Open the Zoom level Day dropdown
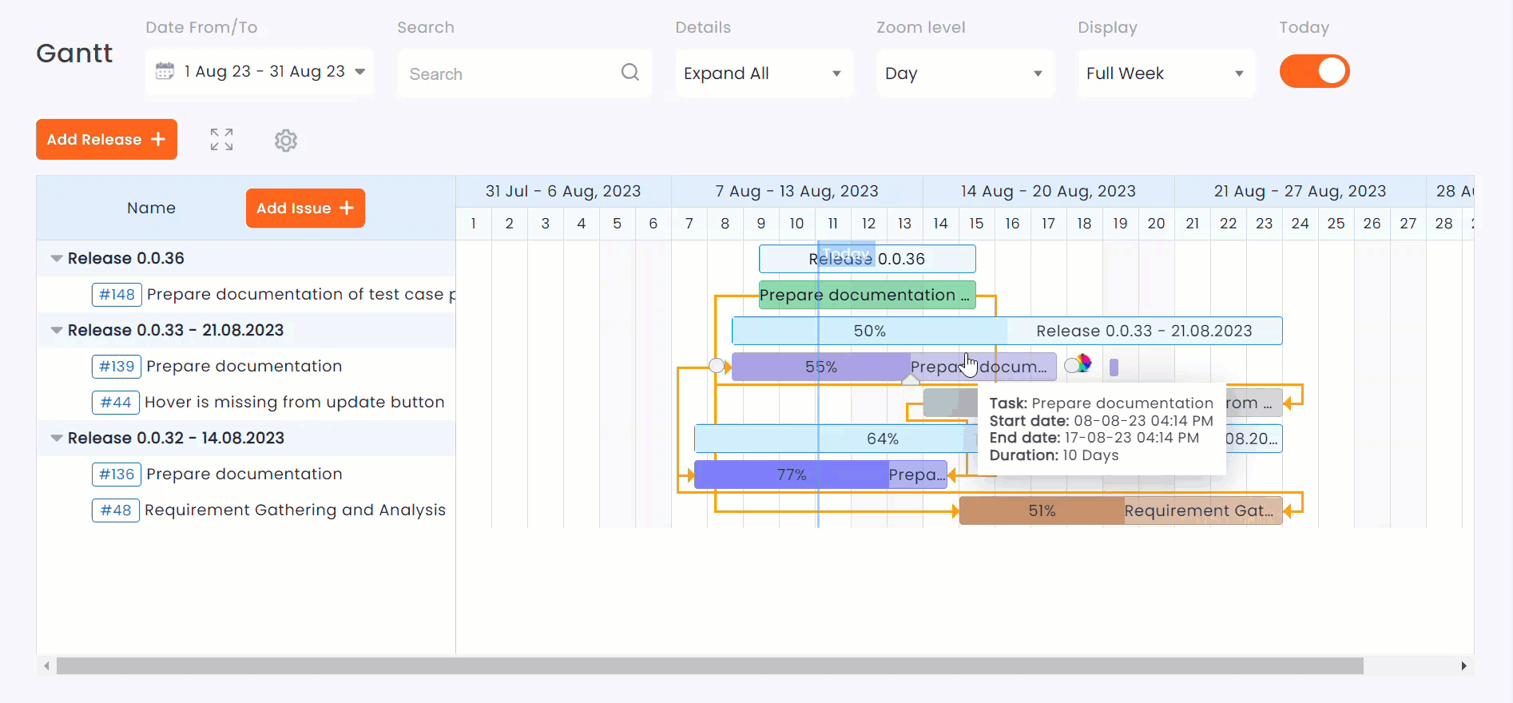 point(964,73)
